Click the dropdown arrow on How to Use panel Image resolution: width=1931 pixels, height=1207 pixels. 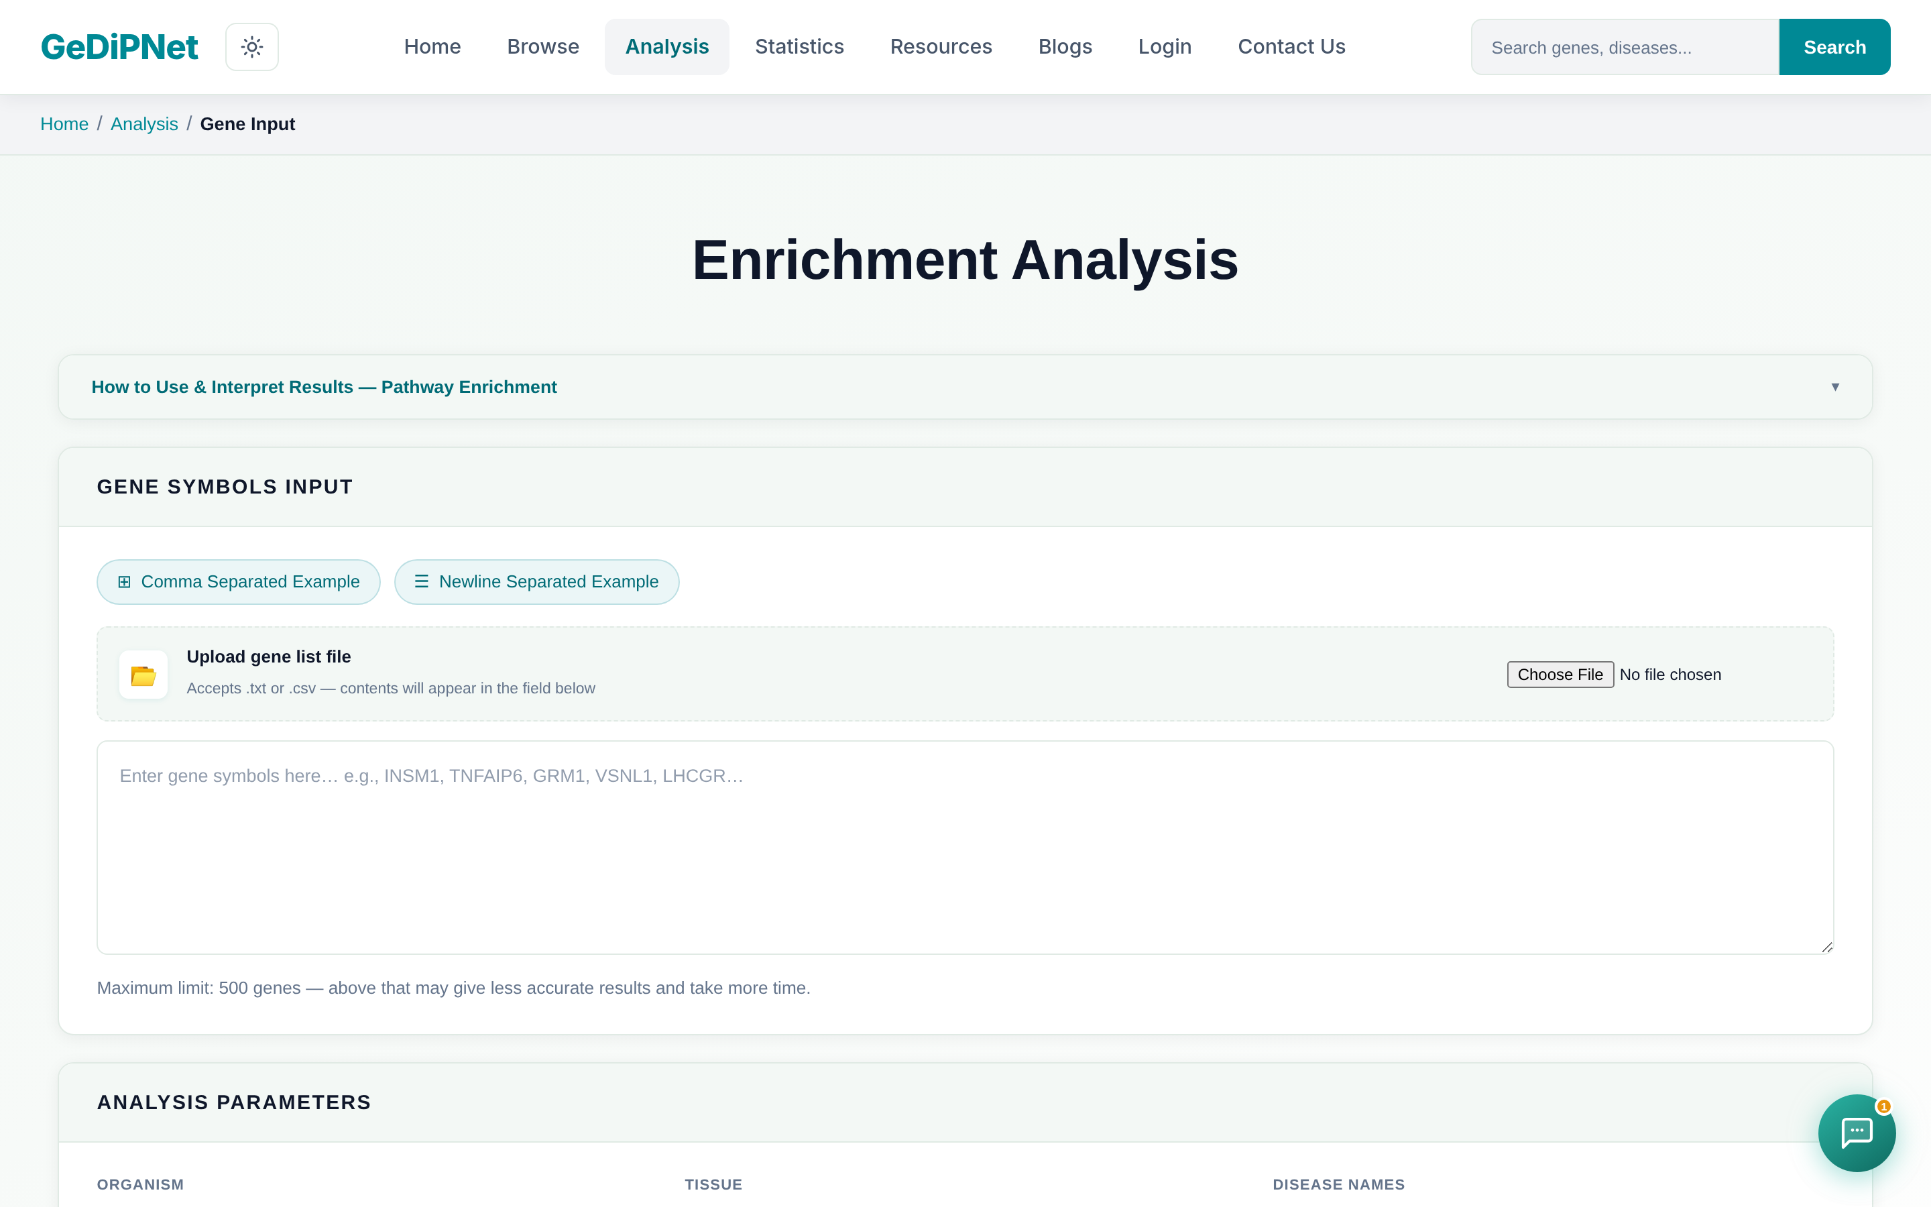coord(1834,387)
